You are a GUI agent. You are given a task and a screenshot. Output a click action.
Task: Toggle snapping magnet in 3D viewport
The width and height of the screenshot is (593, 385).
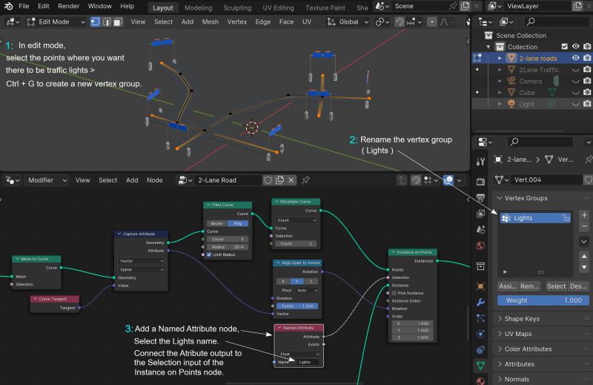coord(400,22)
